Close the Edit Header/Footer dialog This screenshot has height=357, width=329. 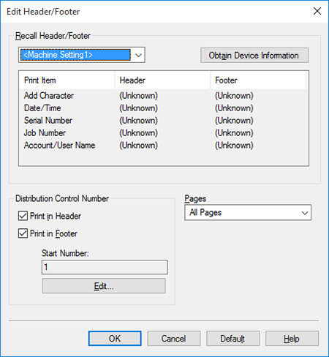[317, 11]
